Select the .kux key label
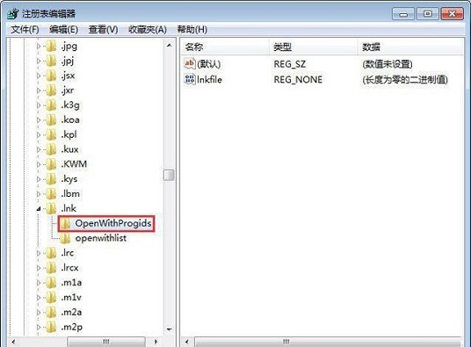This screenshot has width=471, height=347. pos(69,149)
